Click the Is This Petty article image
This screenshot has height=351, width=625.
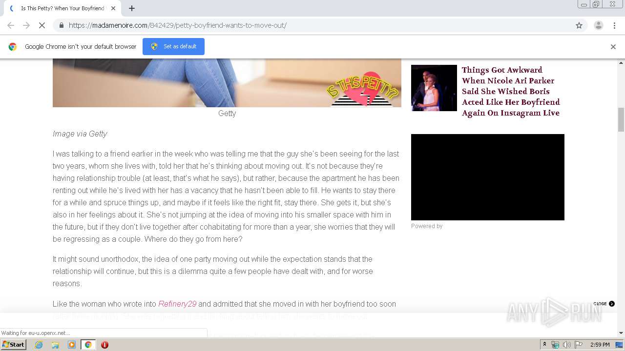point(227,83)
